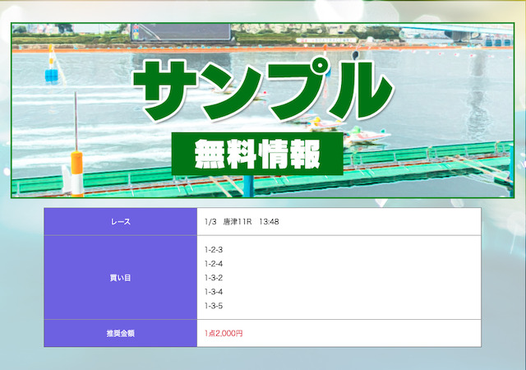
Task: Click the red 1点2,000円 amount
Action: pos(224,334)
